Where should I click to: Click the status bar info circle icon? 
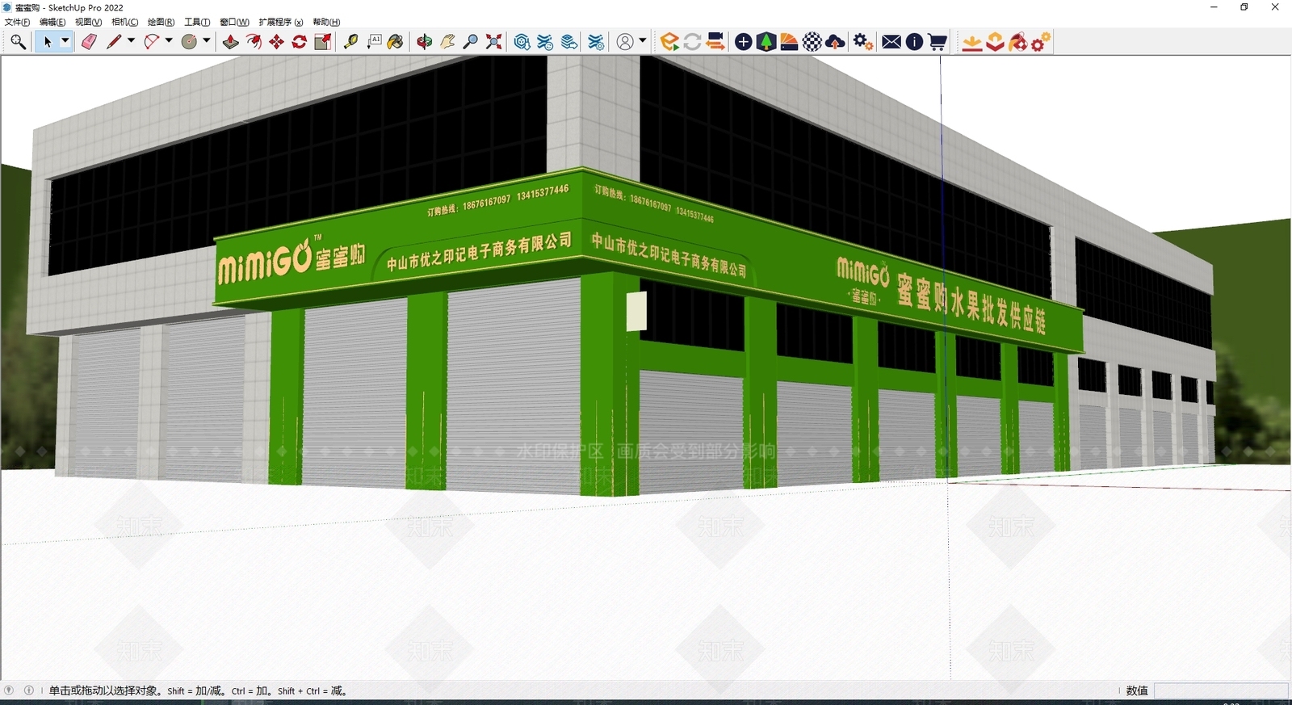tap(29, 690)
